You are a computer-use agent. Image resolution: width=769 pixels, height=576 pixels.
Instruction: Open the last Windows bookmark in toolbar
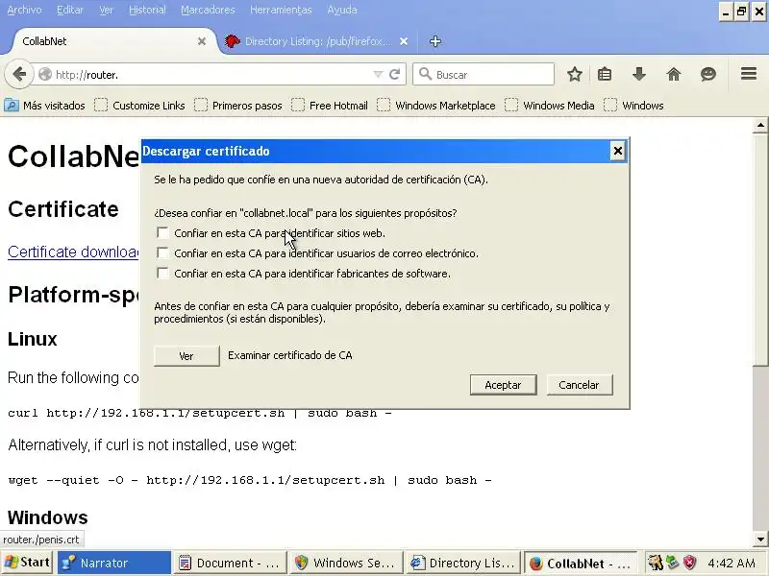click(633, 106)
